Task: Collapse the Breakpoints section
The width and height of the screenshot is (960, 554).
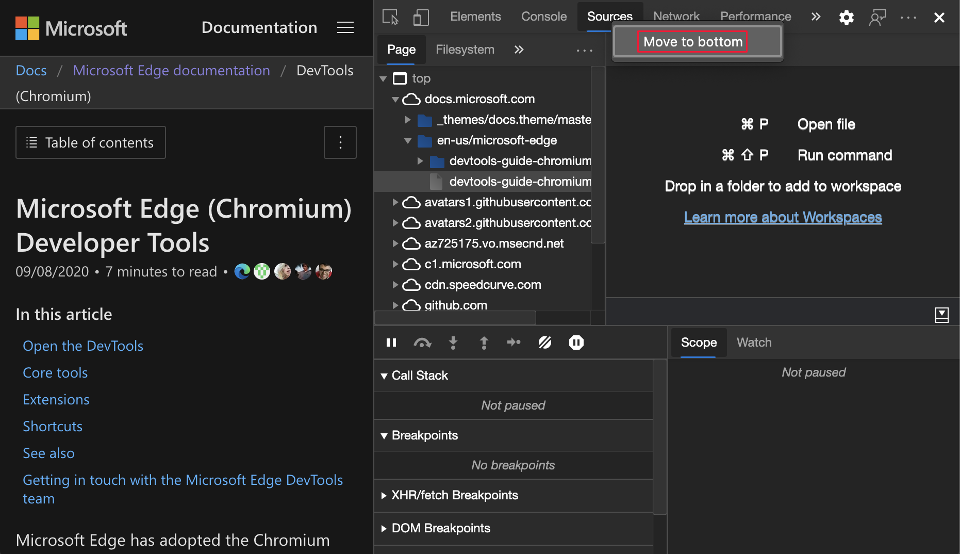Action: 384,436
